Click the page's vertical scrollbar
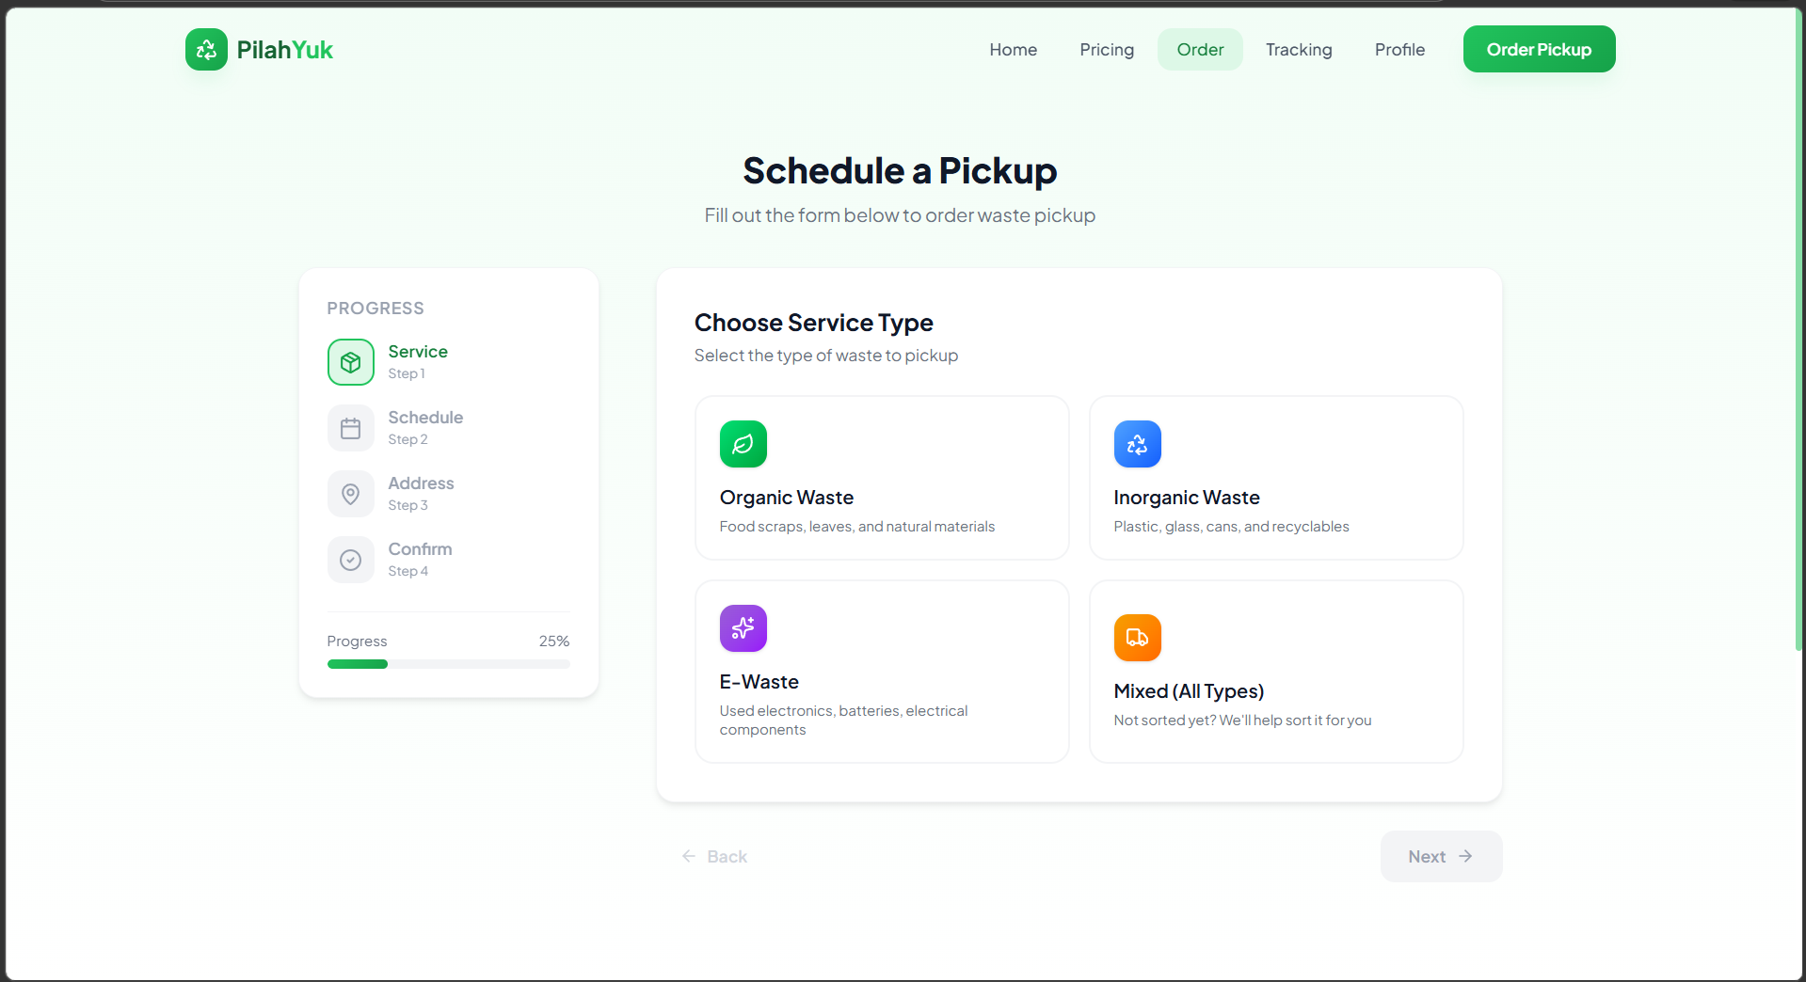 click(1799, 329)
